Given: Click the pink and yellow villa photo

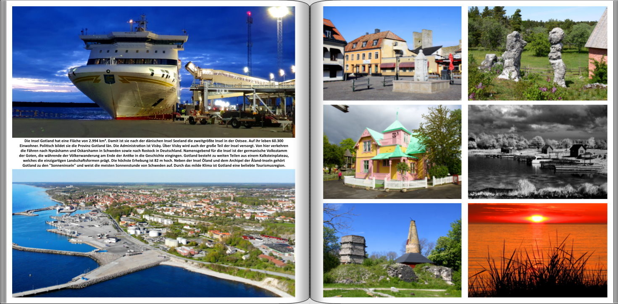Looking at the screenshot, I should 392,152.
